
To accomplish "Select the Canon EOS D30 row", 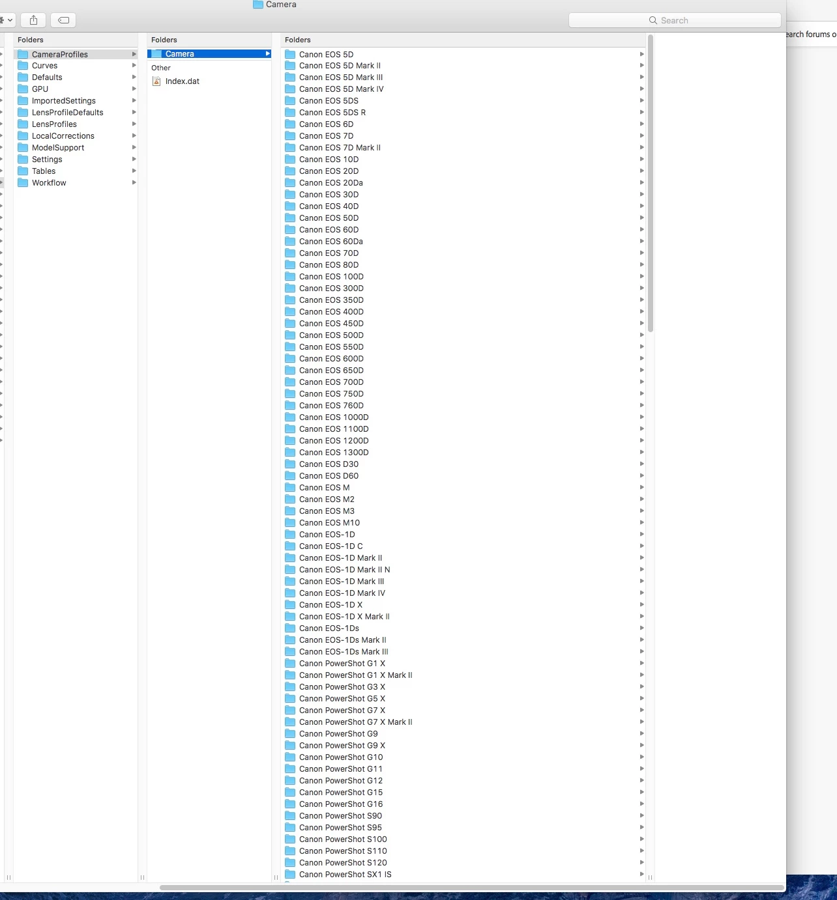I will (x=464, y=464).
